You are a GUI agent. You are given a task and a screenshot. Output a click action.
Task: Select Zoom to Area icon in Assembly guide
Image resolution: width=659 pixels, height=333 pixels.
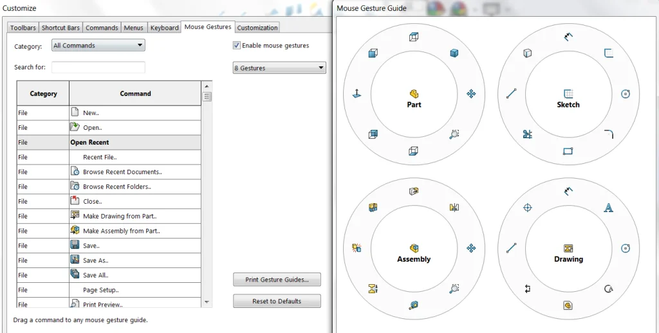pos(454,289)
